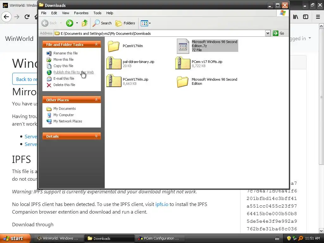Open the ipfs.io link on the WinWorld page
The width and height of the screenshot is (324, 243).
(x=162, y=204)
